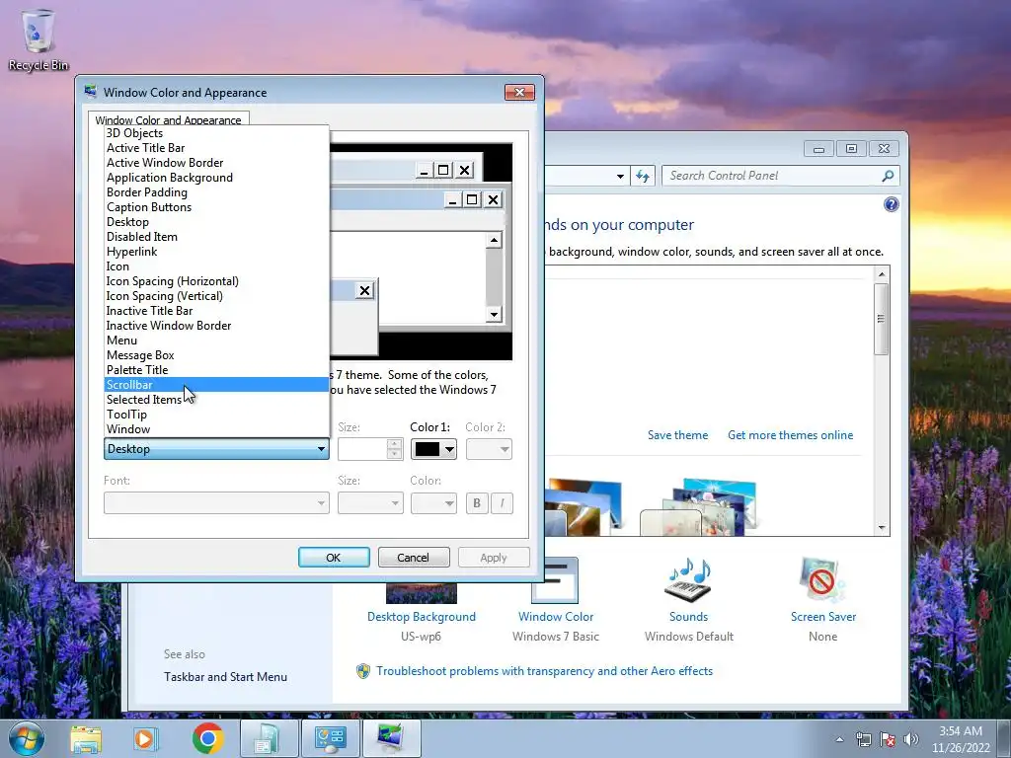Click the taskbar clock showing 3:54 AM
The width and height of the screenshot is (1011, 758).
[x=961, y=739]
